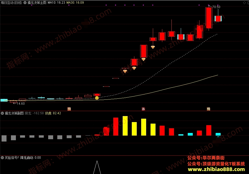Viewport: 249px width, 174px height.
Task: Click the 降龙: -162.58 value
Action: pyautogui.click(x=34, y=113)
